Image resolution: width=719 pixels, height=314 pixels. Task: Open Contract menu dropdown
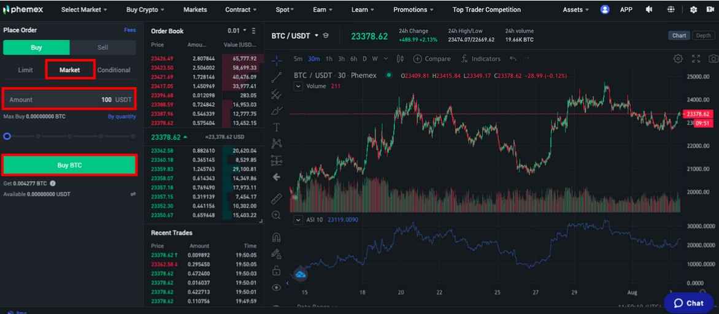click(240, 9)
